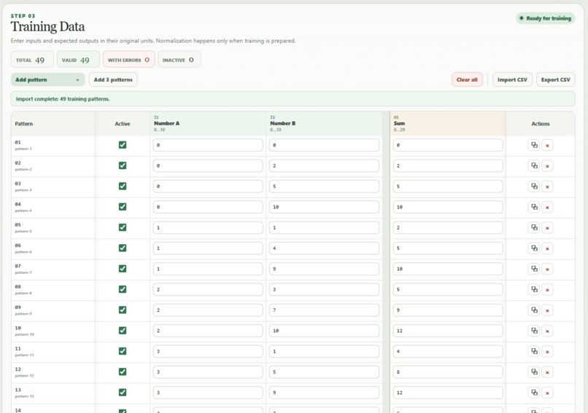The image size is (588, 413).
Task: Click the Pattern column header
Action: (53, 124)
